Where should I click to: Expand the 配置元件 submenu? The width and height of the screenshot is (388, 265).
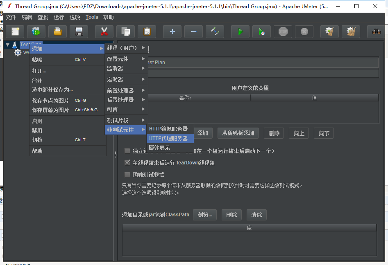[126, 59]
